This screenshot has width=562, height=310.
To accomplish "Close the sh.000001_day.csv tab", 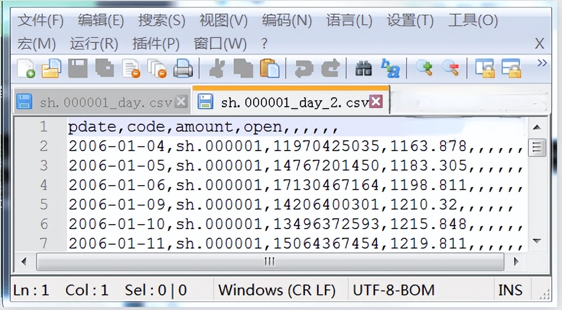I will pos(181,101).
